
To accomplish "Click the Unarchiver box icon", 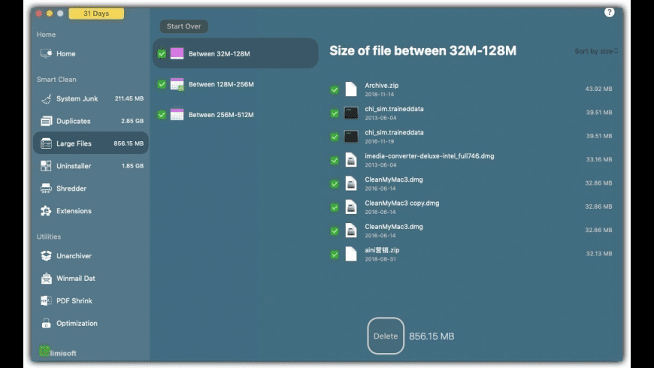I will coord(46,256).
